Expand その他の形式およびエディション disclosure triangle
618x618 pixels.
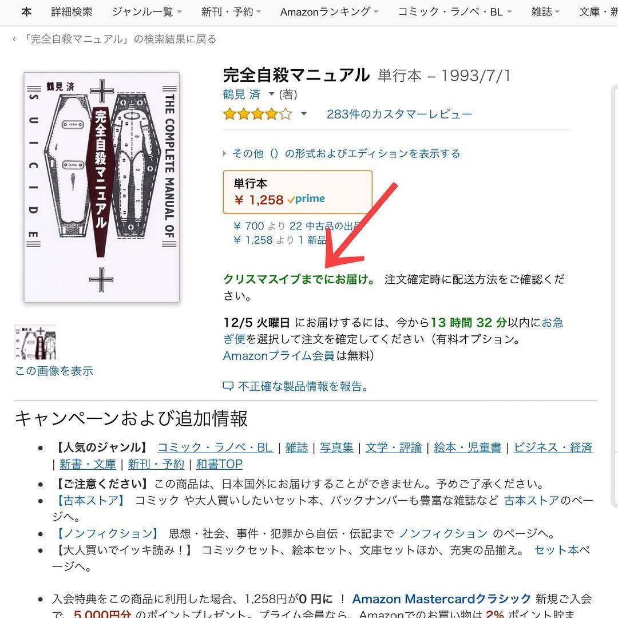tap(225, 153)
